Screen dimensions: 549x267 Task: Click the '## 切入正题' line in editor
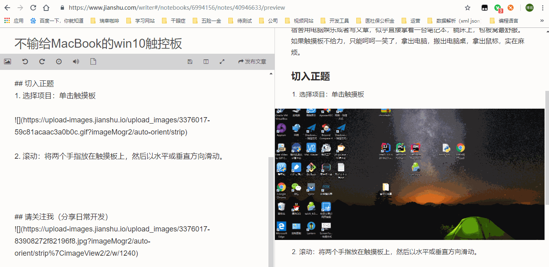pos(34,84)
